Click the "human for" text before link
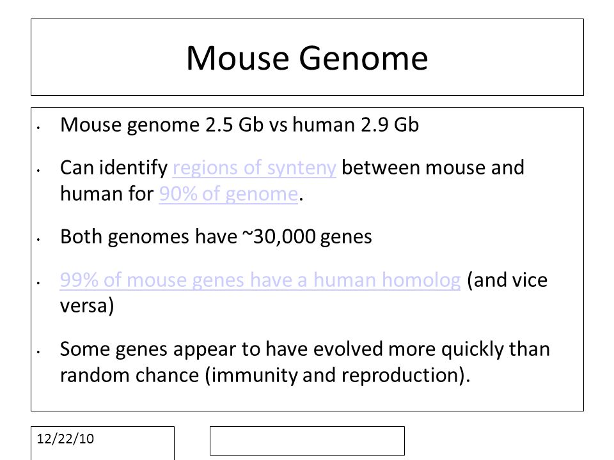Viewport: 614px width, 460px height. click(107, 194)
